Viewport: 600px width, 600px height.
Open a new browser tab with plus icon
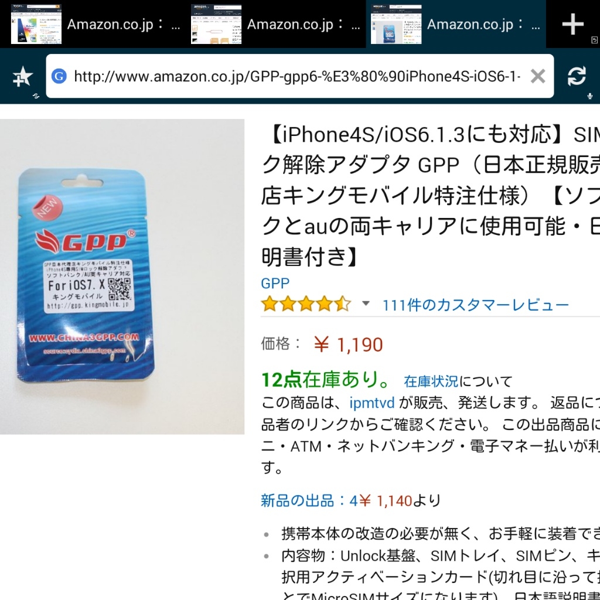pos(572,24)
